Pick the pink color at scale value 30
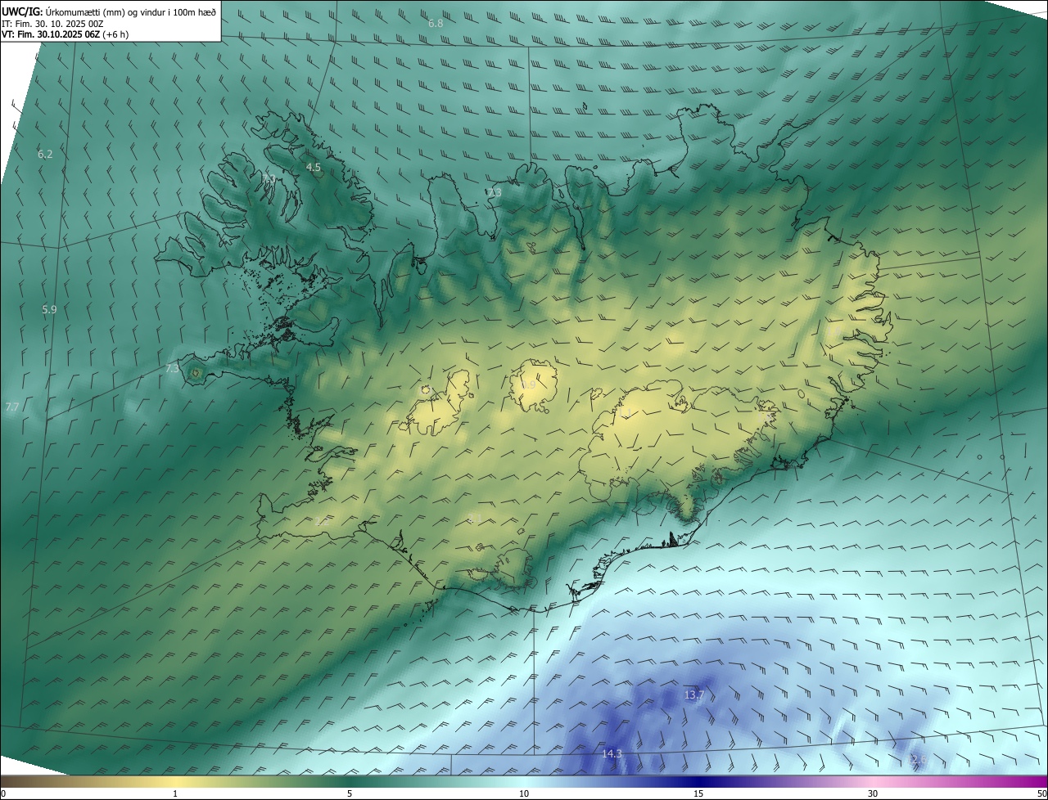 [873, 780]
